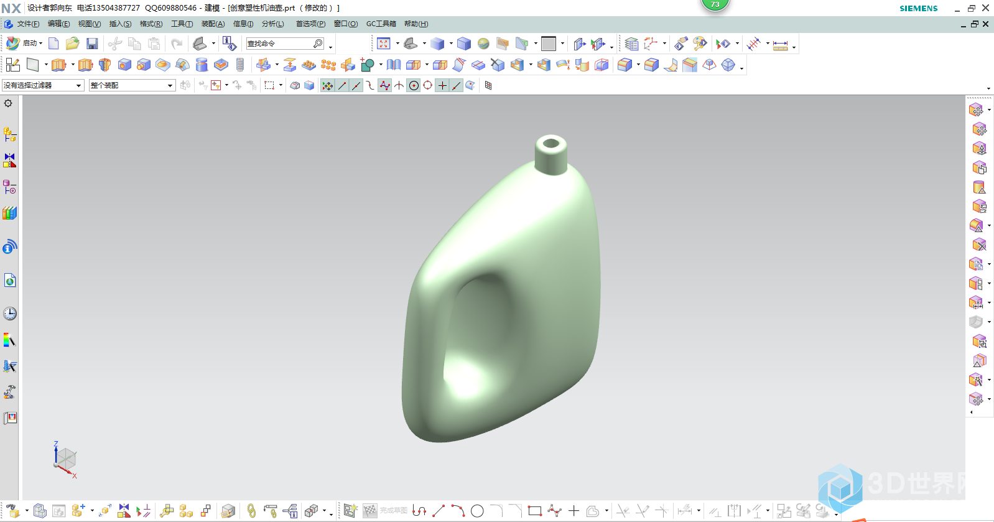Toggle Intersection snap point

399,86
